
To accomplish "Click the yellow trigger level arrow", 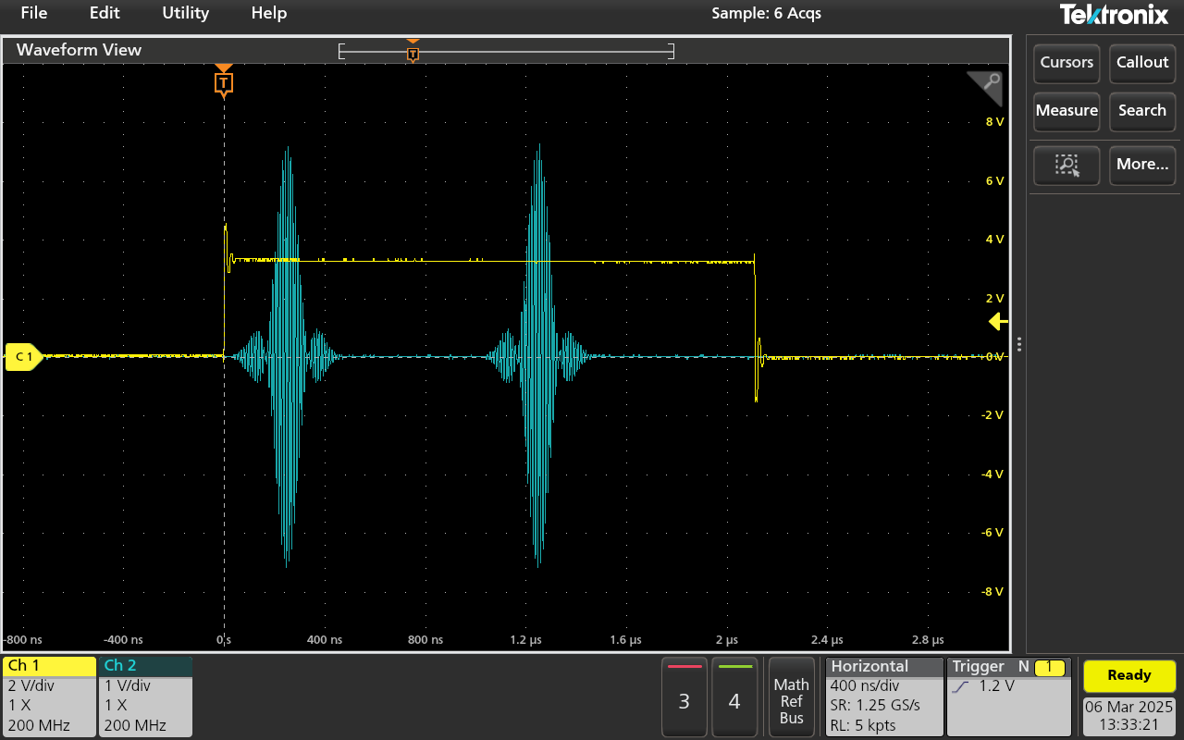I will pos(997,322).
